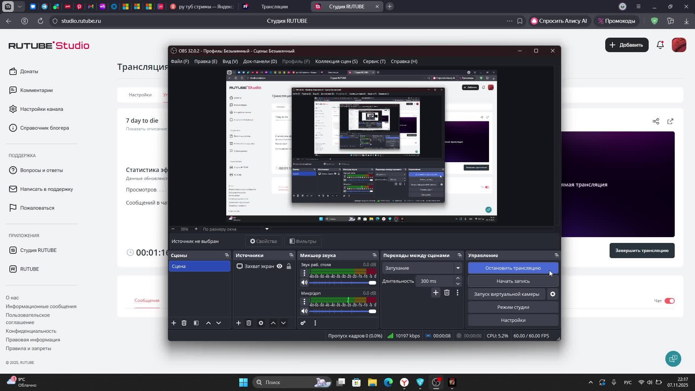Open the Справка menu in OBS

404,61
